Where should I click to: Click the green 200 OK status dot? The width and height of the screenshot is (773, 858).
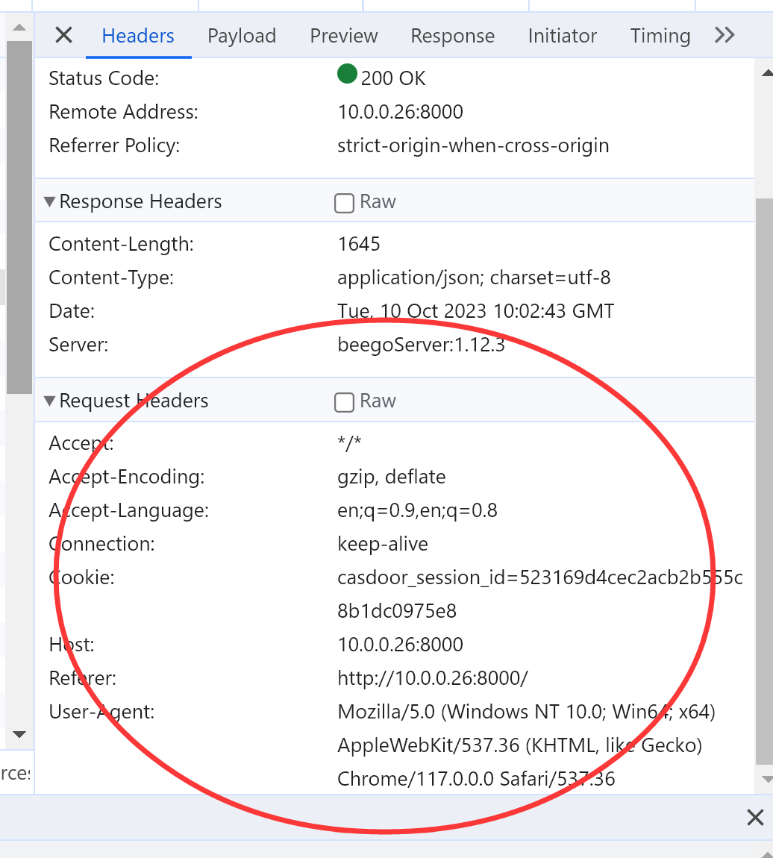click(347, 74)
